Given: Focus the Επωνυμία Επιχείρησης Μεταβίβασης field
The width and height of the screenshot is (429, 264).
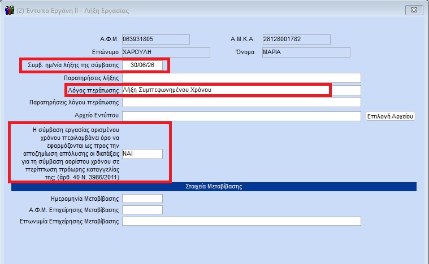Looking at the screenshot, I should click(241, 221).
